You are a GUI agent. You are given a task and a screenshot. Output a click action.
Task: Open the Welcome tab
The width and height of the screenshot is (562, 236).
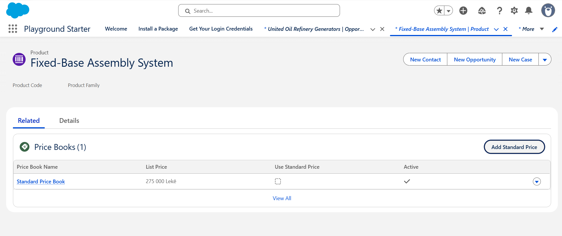pyautogui.click(x=116, y=29)
